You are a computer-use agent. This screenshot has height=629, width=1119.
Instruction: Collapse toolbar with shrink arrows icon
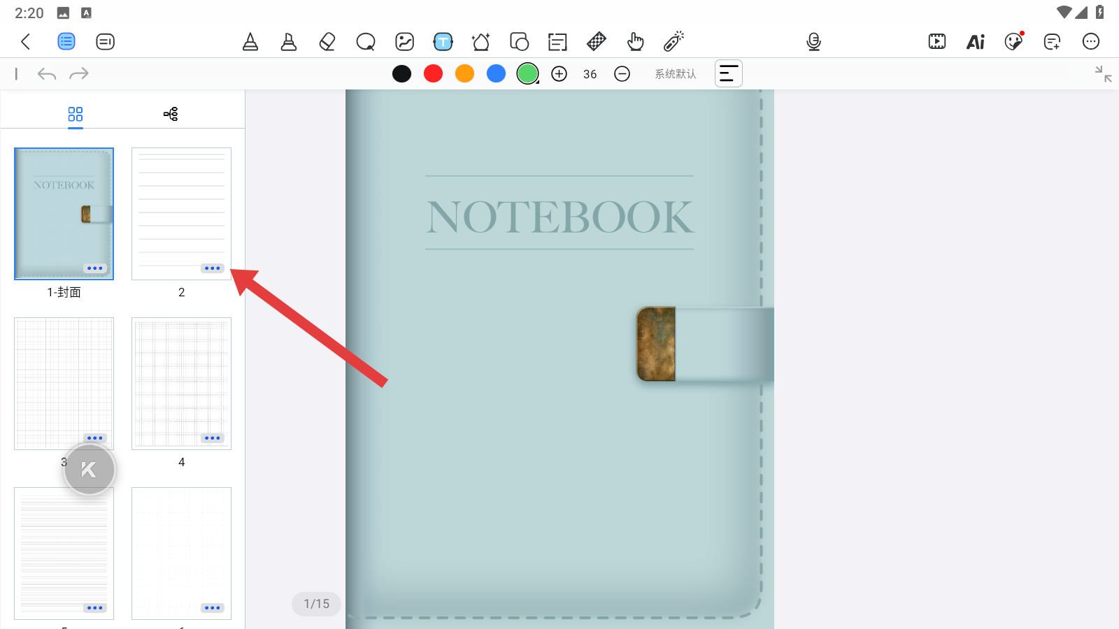click(1103, 74)
